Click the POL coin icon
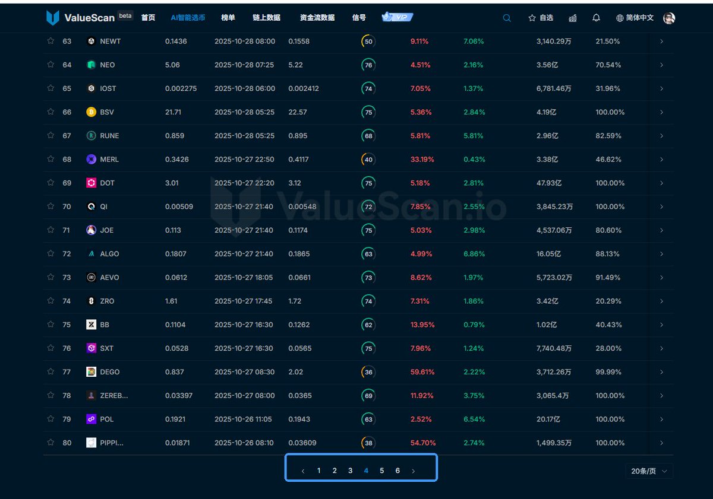 (91, 419)
